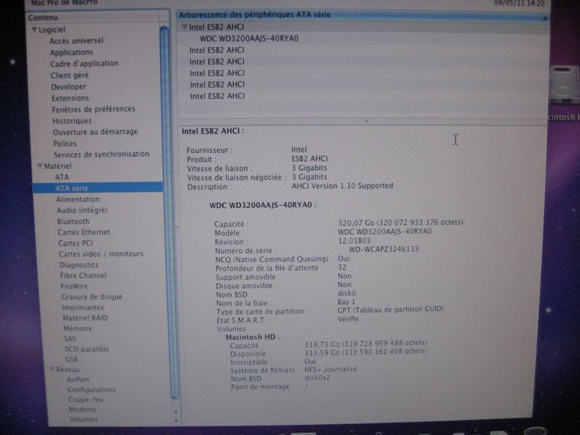Screen dimensions: 580x435
Task: Click serial number WD-WCAPZ3246133 value
Action: [x=384, y=249]
